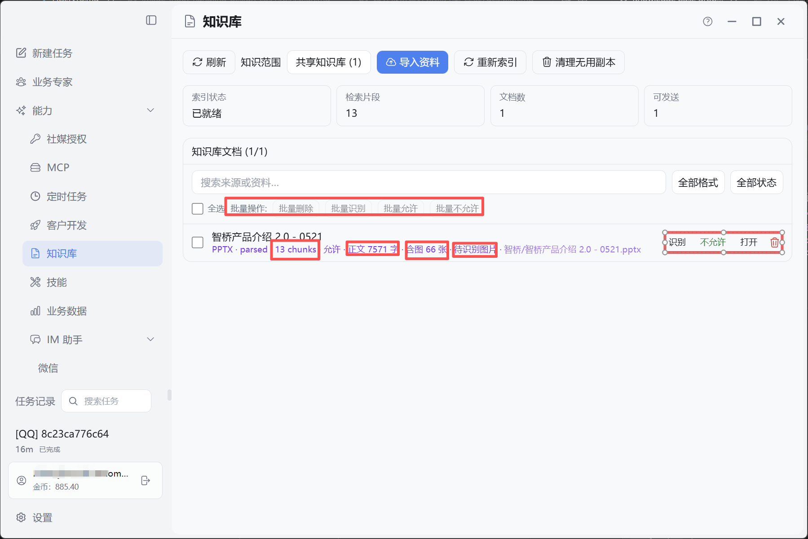Click the 检索片段 13 card

coord(411,106)
